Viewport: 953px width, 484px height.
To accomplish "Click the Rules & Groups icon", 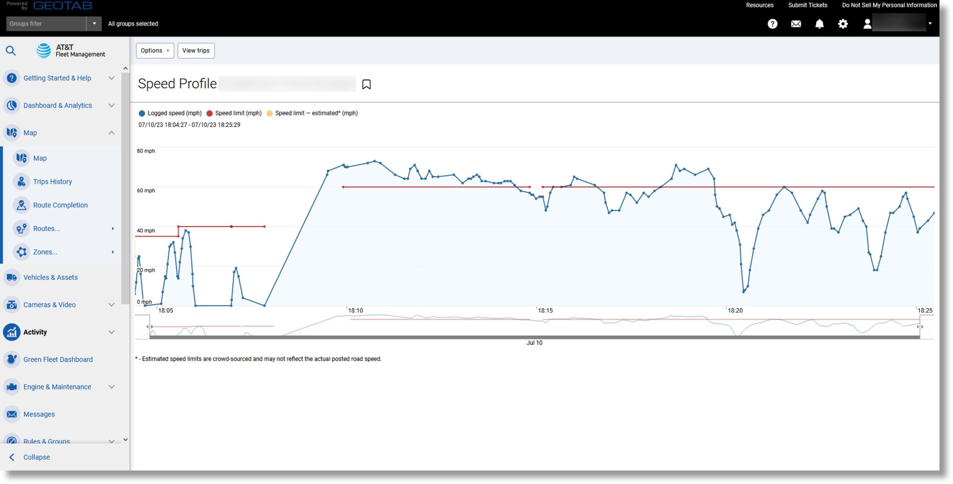I will 12,439.
